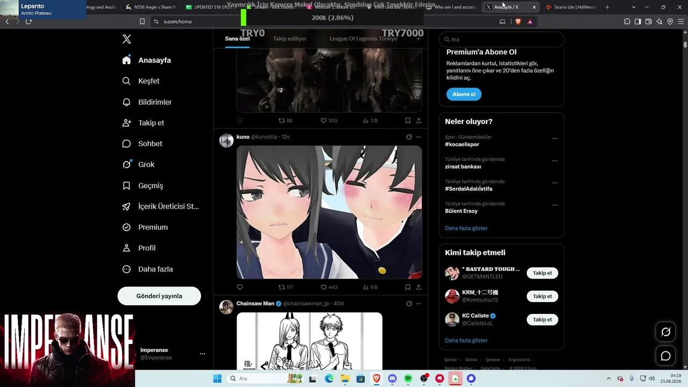Open the floating Grok button

tap(665, 332)
